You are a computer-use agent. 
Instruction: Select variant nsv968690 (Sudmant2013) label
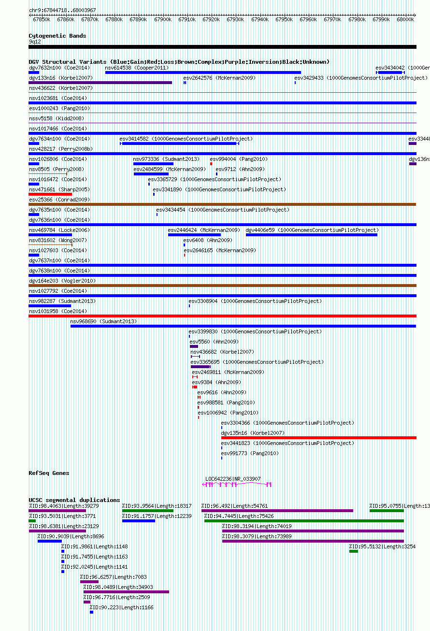pos(104,321)
